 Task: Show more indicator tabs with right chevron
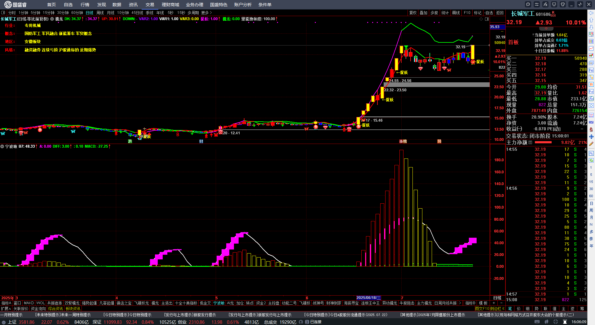(x=460, y=303)
